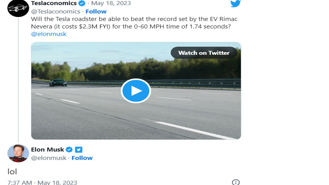Play the embedded Rimac Nevera video
The width and height of the screenshot is (329, 185).
[x=136, y=91]
